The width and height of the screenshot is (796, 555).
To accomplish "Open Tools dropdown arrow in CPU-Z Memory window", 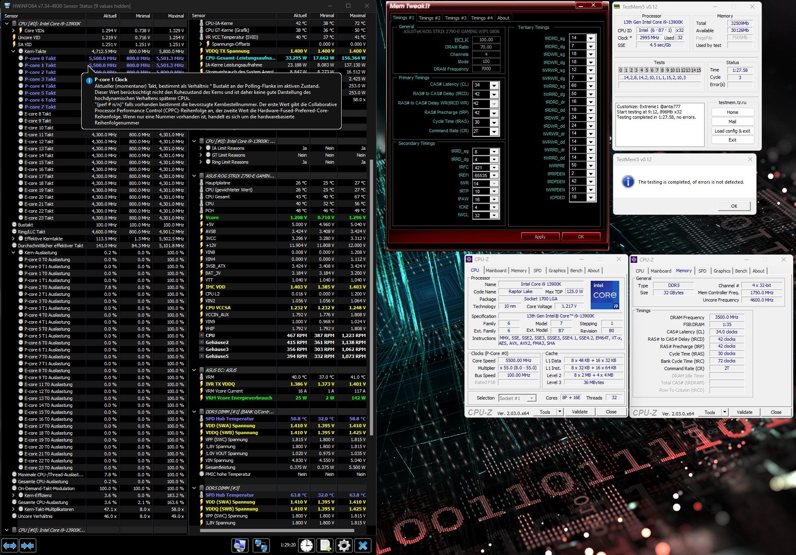I will tap(725, 412).
